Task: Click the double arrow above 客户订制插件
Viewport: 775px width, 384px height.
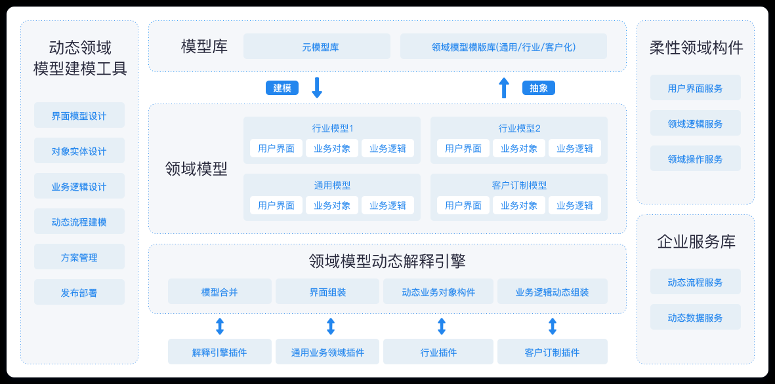Action: coord(553,326)
